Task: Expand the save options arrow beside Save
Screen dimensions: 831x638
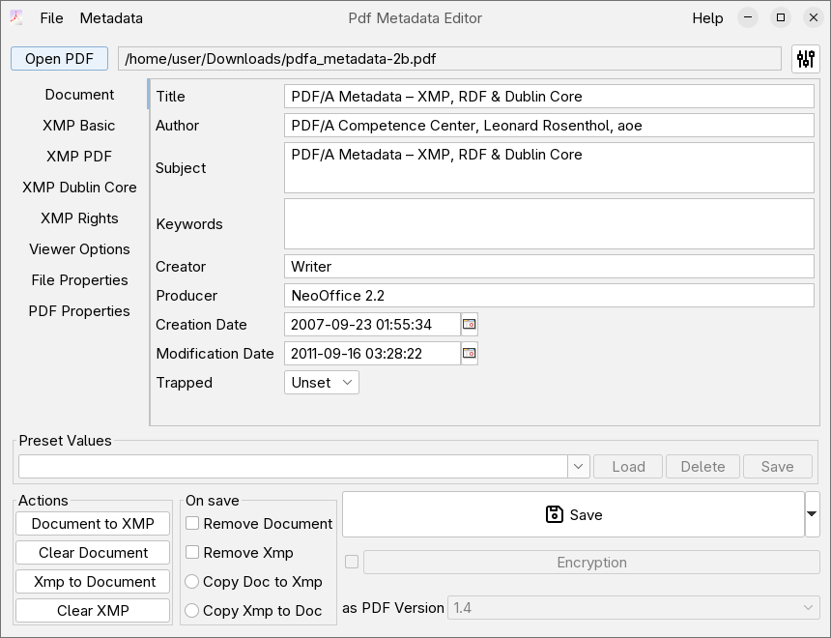Action: click(x=812, y=514)
